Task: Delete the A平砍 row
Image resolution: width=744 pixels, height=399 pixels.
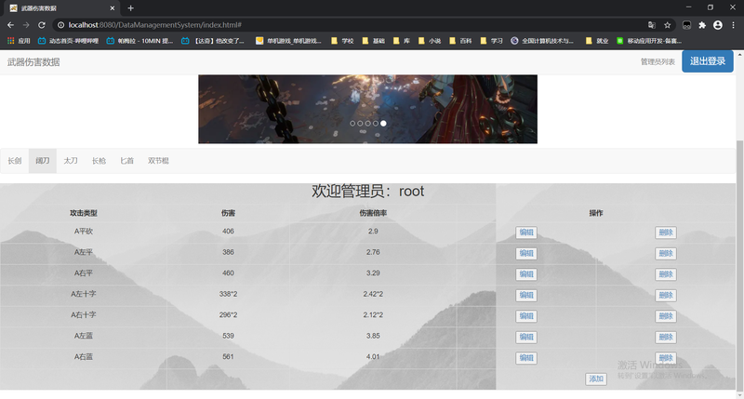Action: click(666, 233)
